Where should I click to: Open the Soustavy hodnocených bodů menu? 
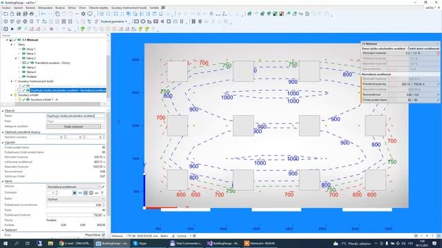coord(129,8)
